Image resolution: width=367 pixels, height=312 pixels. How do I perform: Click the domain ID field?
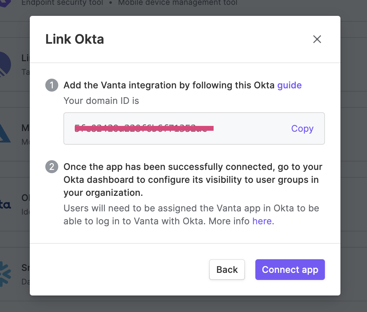[x=194, y=128]
